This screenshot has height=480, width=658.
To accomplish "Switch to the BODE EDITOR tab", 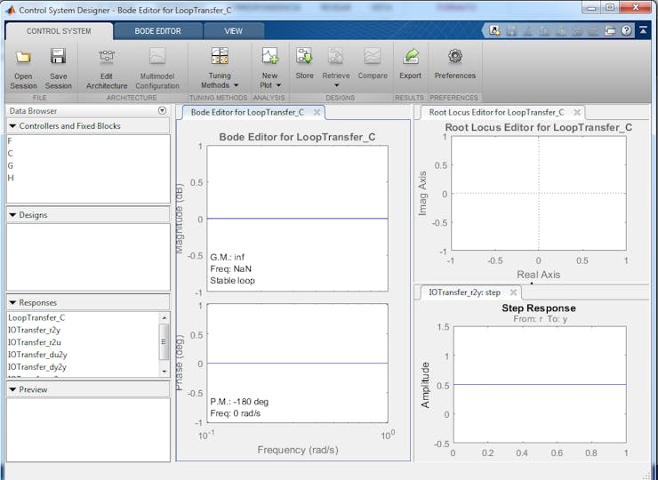I will point(157,31).
